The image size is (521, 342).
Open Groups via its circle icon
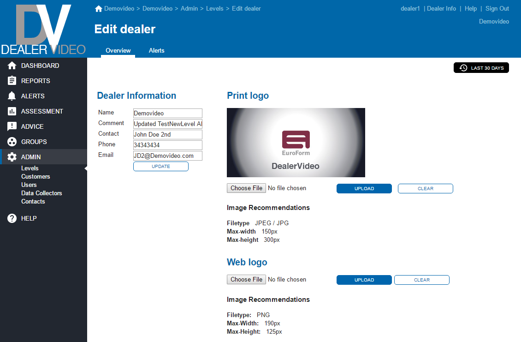12,142
